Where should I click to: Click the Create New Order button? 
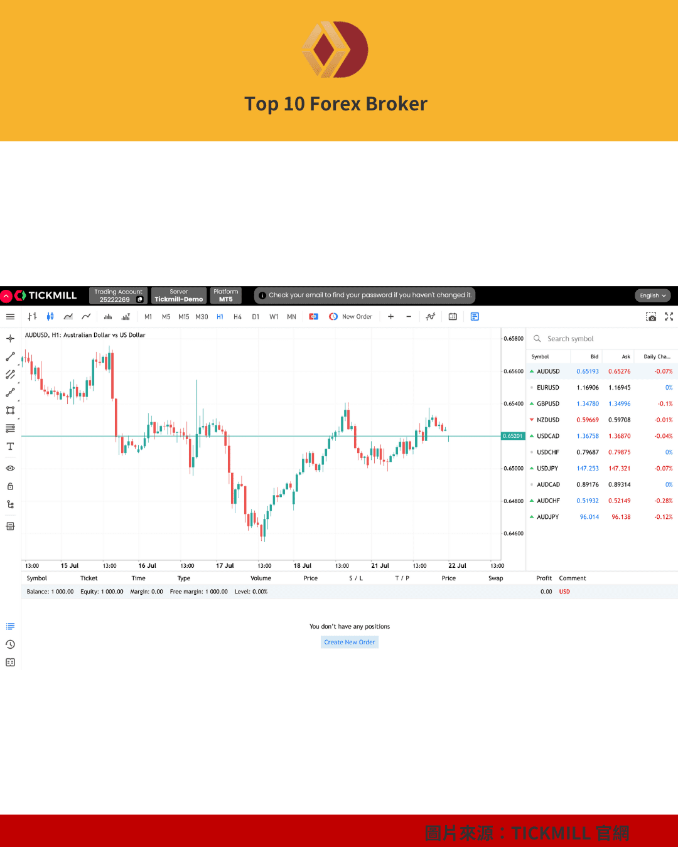coord(349,641)
